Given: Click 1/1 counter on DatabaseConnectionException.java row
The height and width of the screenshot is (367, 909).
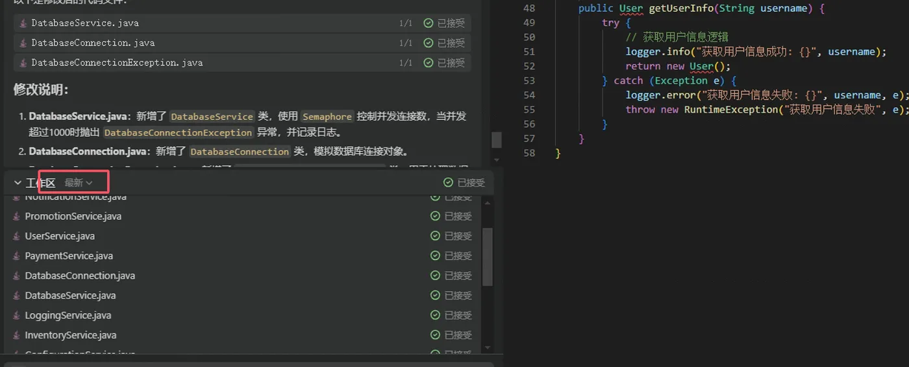Looking at the screenshot, I should [406, 63].
